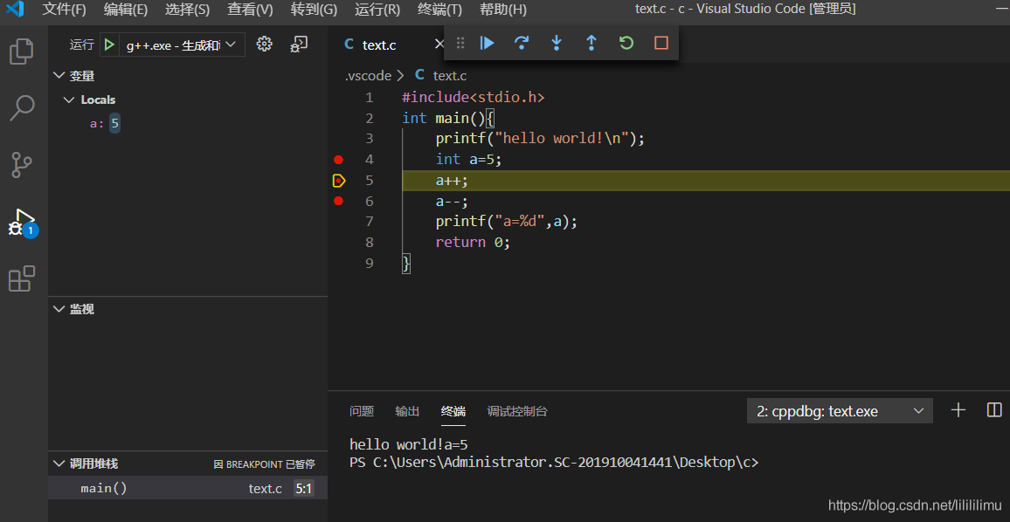The height and width of the screenshot is (522, 1010).
Task: Toggle the breakpoint on line 4
Action: (339, 160)
